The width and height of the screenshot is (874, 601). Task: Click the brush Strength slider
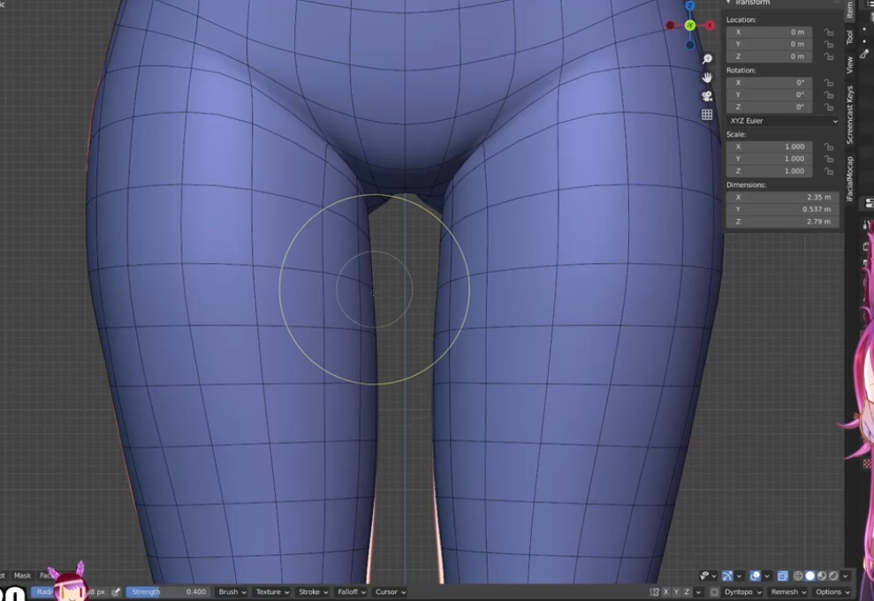pos(168,592)
